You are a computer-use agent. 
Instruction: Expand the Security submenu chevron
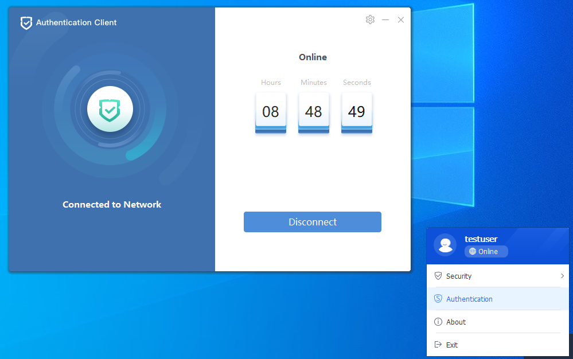click(x=562, y=276)
